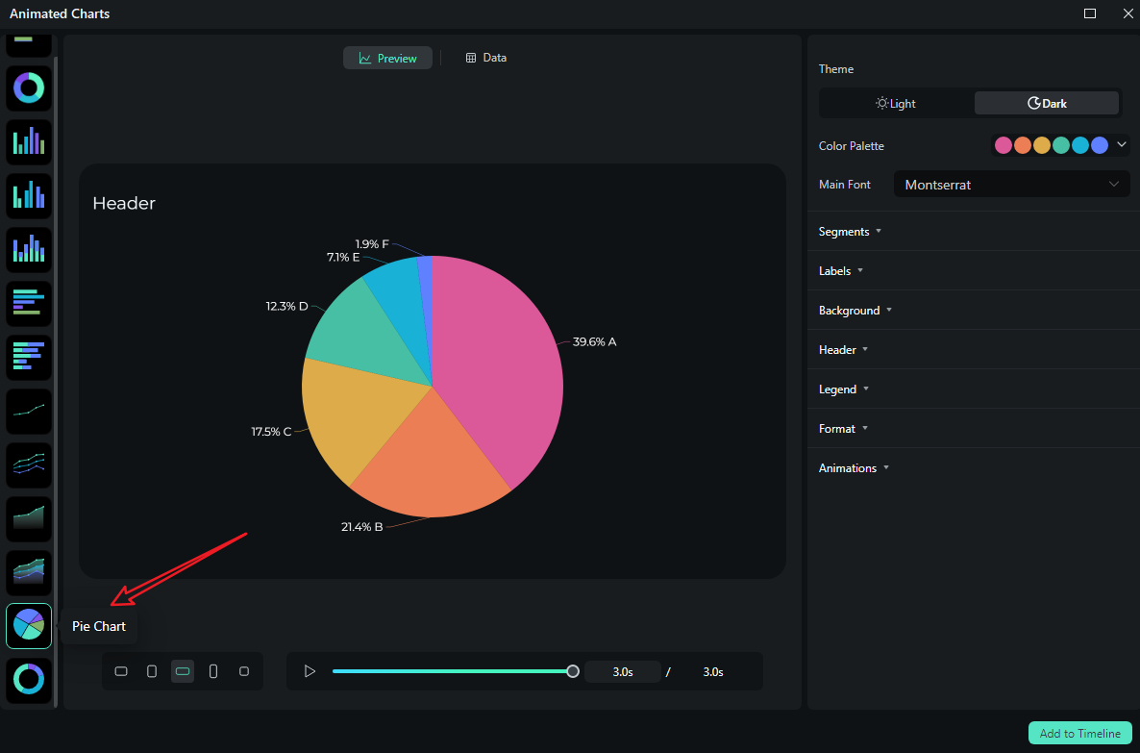The height and width of the screenshot is (753, 1140).
Task: Pick the line chart type
Action: [x=29, y=411]
